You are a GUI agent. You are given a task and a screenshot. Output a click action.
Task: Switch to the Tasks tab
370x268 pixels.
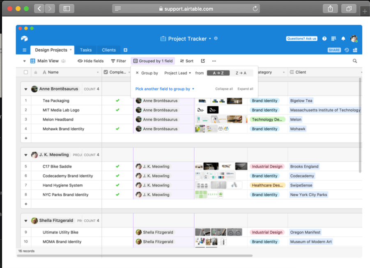[x=86, y=50]
